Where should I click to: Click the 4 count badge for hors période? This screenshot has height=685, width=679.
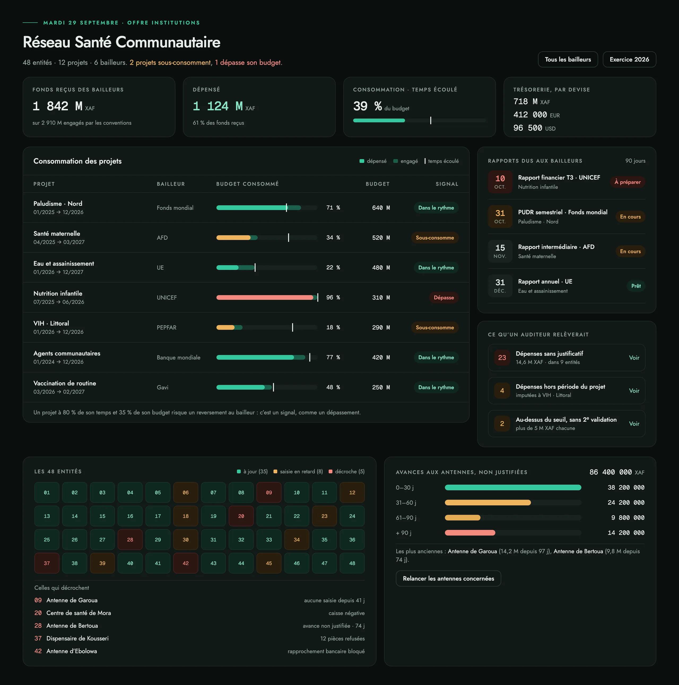(x=502, y=391)
